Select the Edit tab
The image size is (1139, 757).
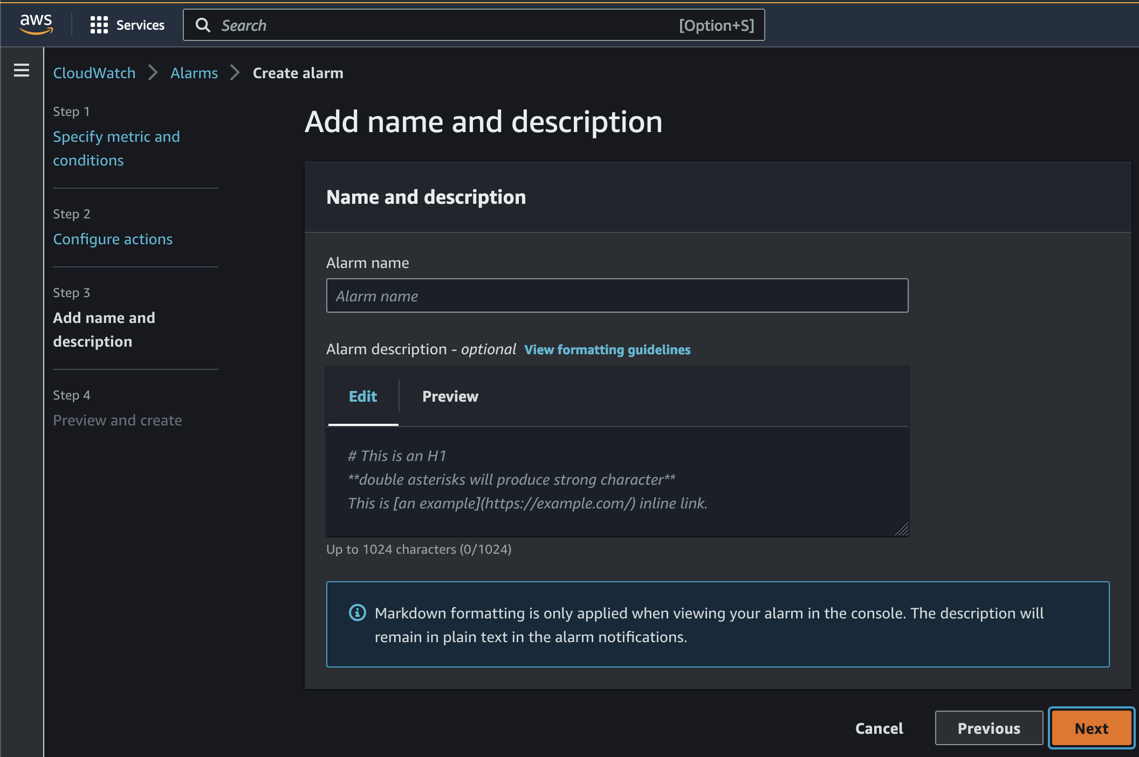[363, 397]
